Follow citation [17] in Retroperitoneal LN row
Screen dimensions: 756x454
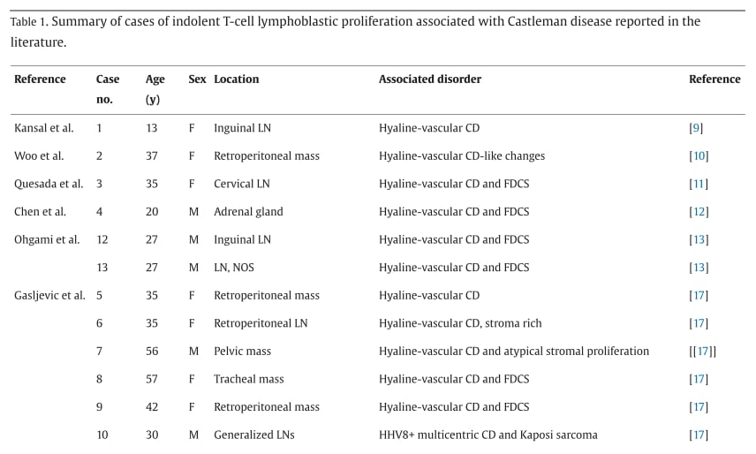(x=699, y=323)
